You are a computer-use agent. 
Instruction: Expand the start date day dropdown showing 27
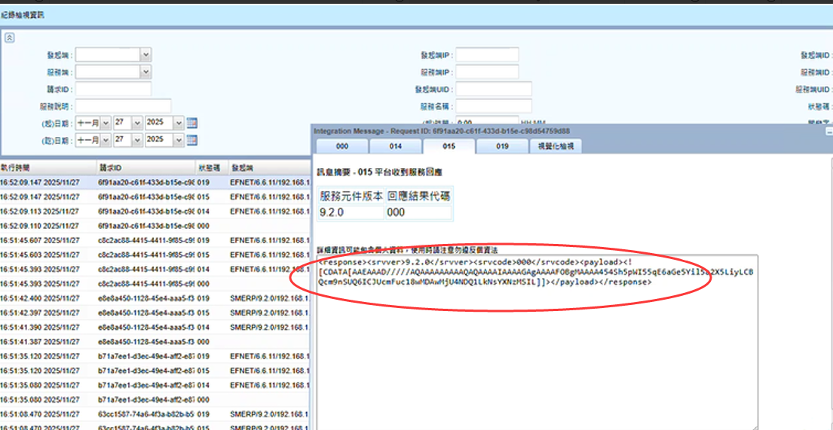click(x=138, y=123)
